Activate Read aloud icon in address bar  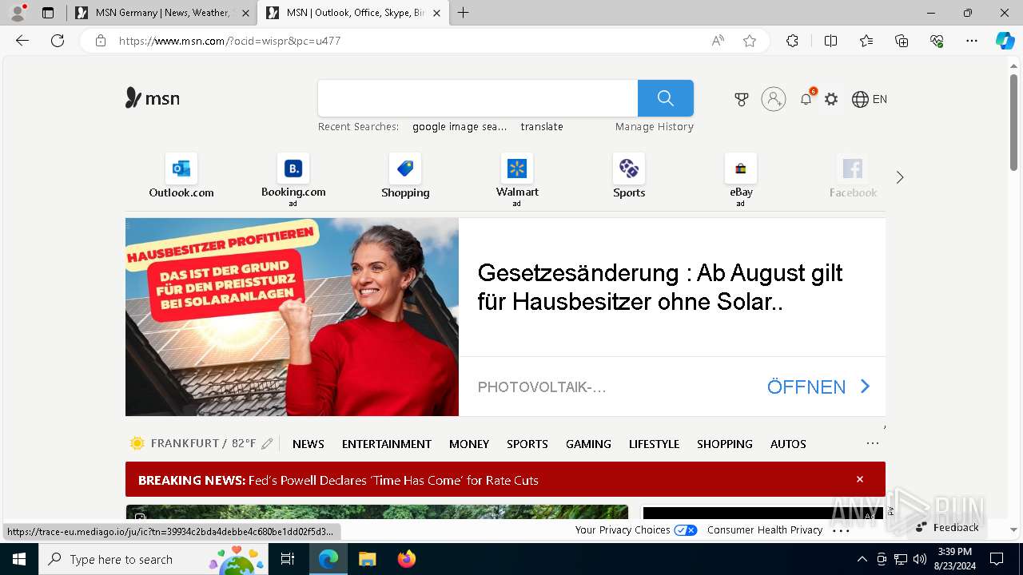pyautogui.click(x=718, y=41)
